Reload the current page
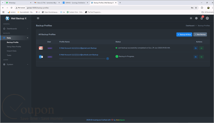This screenshot has width=214, height=123. (x=11, y=8)
